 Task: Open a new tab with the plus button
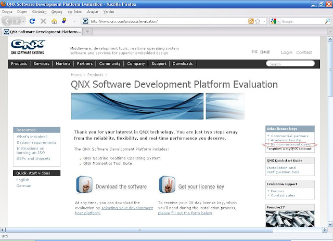tap(87, 32)
